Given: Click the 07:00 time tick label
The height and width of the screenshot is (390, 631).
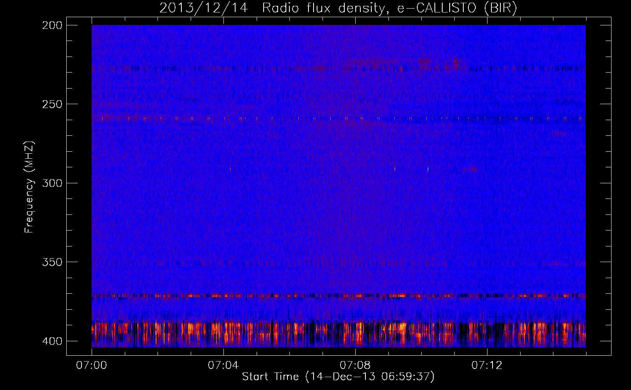Looking at the screenshot, I should [x=92, y=365].
